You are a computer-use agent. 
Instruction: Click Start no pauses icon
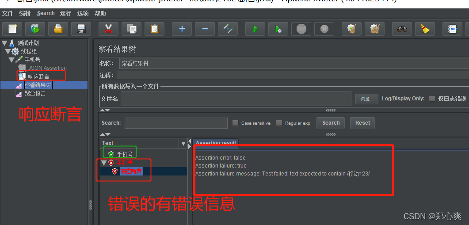click(x=278, y=29)
